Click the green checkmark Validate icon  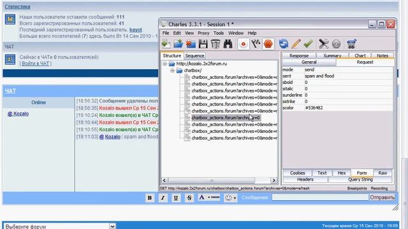[x=308, y=44]
